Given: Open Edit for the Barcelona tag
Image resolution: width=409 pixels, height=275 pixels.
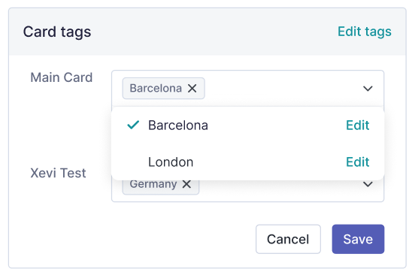Looking at the screenshot, I should point(357,125).
